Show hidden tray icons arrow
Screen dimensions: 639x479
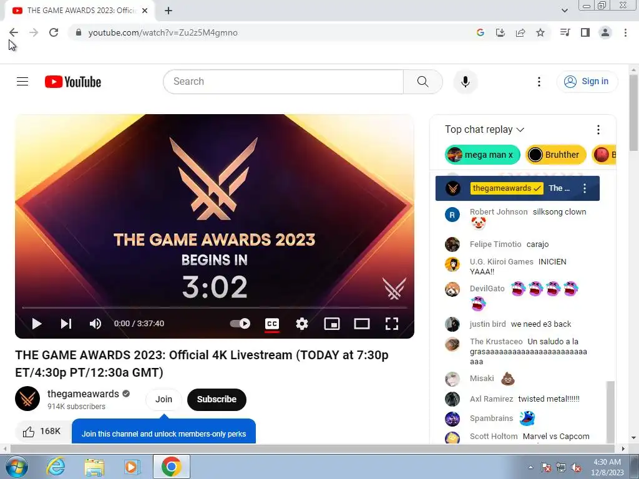pos(530,467)
